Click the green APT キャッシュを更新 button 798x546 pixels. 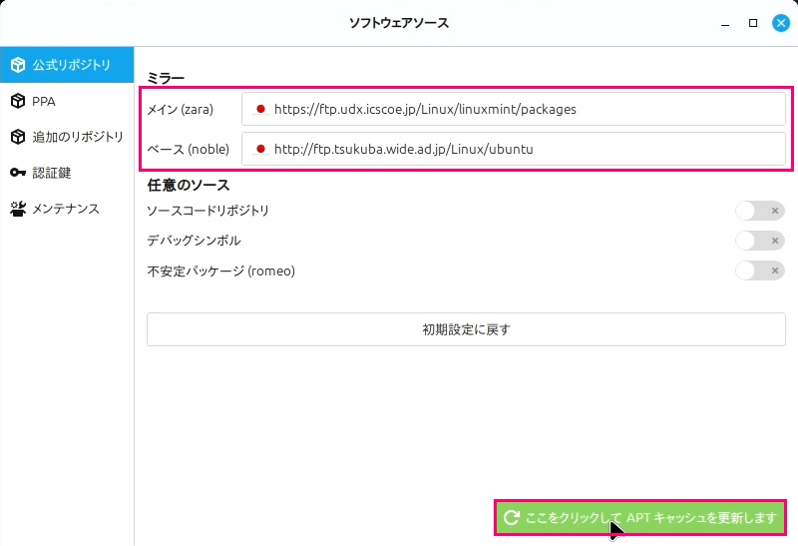[x=640, y=517]
